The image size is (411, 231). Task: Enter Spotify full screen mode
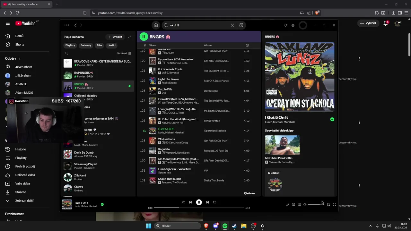(x=334, y=204)
